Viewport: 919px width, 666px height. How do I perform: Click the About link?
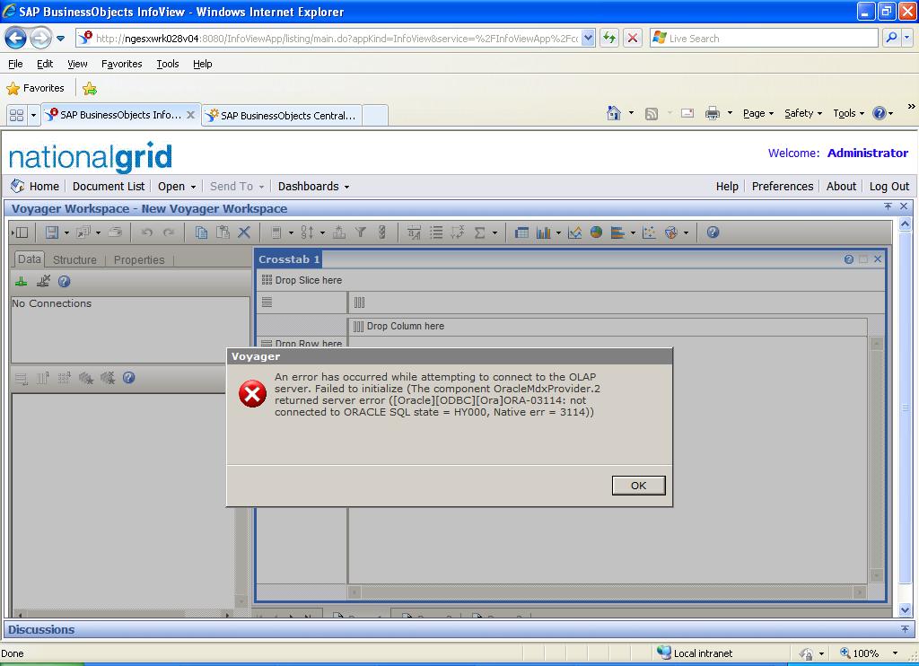click(x=841, y=187)
